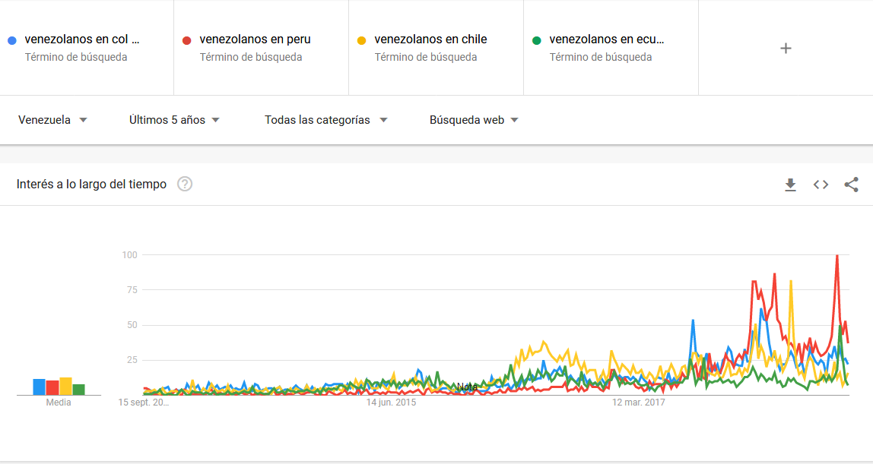Screen dimensions: 873x464
Task: Edit the venezolanos en col search term
Action: (82, 39)
